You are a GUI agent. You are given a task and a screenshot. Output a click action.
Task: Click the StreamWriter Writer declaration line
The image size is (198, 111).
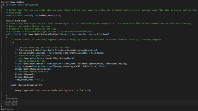click(61, 66)
